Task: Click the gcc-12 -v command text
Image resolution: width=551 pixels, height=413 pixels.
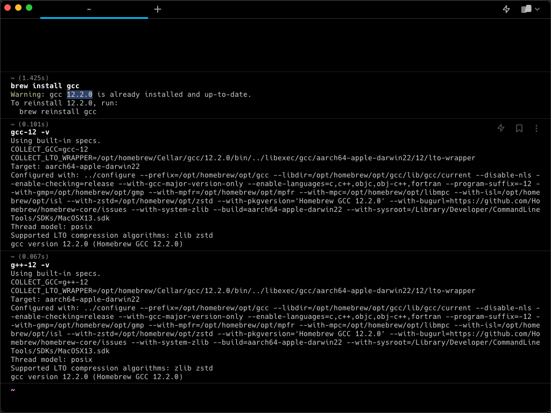Action: 30,132
